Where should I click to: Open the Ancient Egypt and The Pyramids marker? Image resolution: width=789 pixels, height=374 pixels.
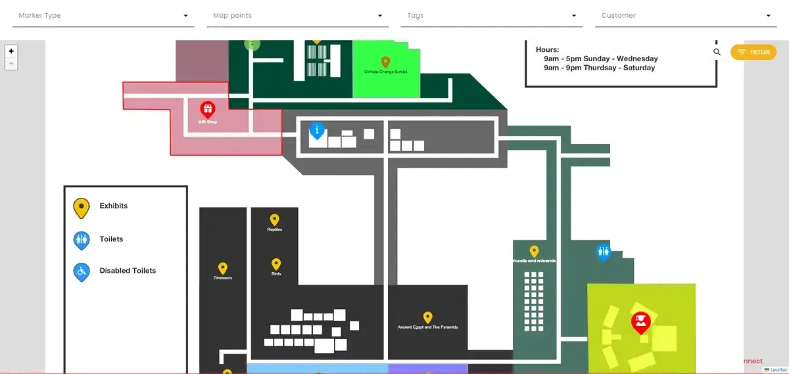[428, 318]
